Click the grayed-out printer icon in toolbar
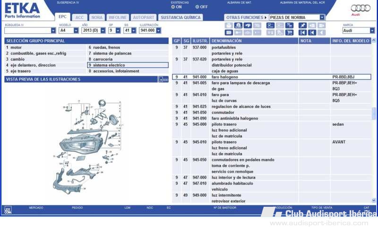This screenshot has height=227, width=378. pyautogui.click(x=229, y=26)
